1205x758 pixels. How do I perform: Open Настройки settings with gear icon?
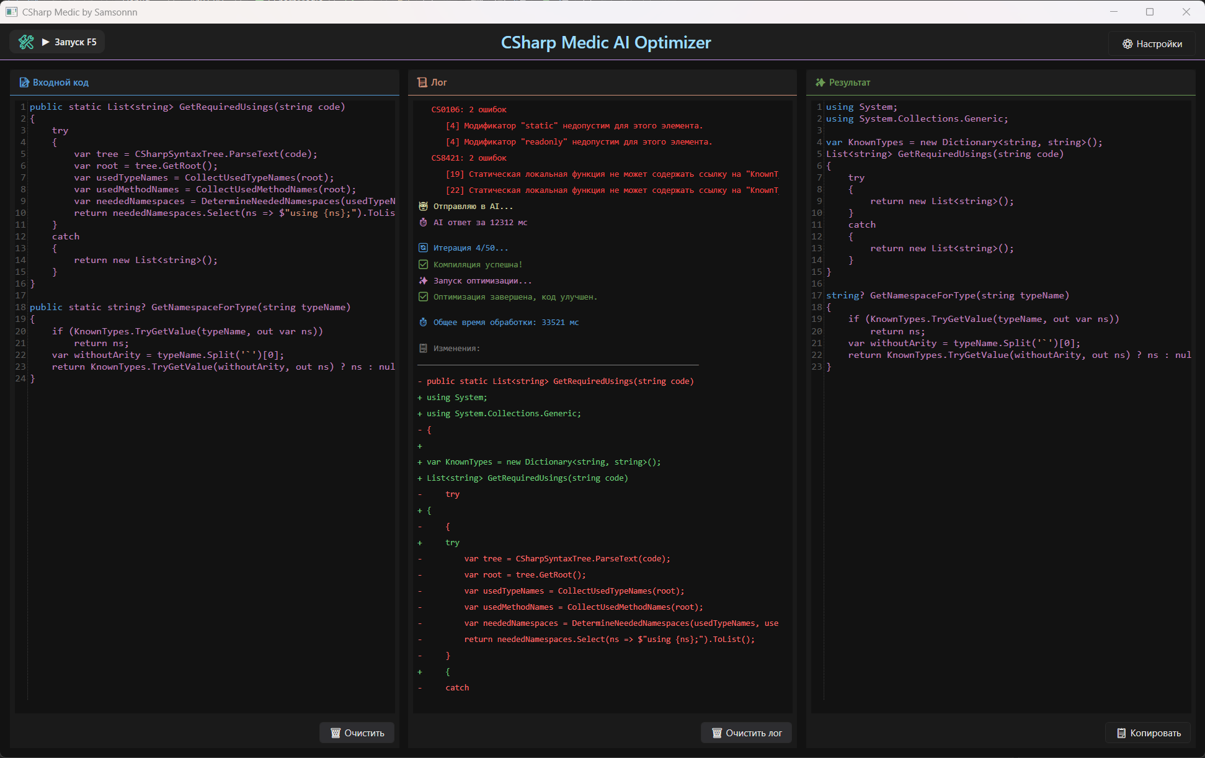click(x=1152, y=44)
